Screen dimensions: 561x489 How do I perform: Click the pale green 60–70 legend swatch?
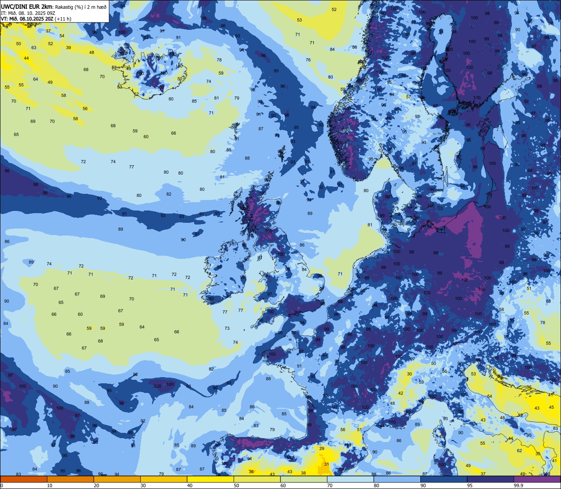click(x=304, y=479)
